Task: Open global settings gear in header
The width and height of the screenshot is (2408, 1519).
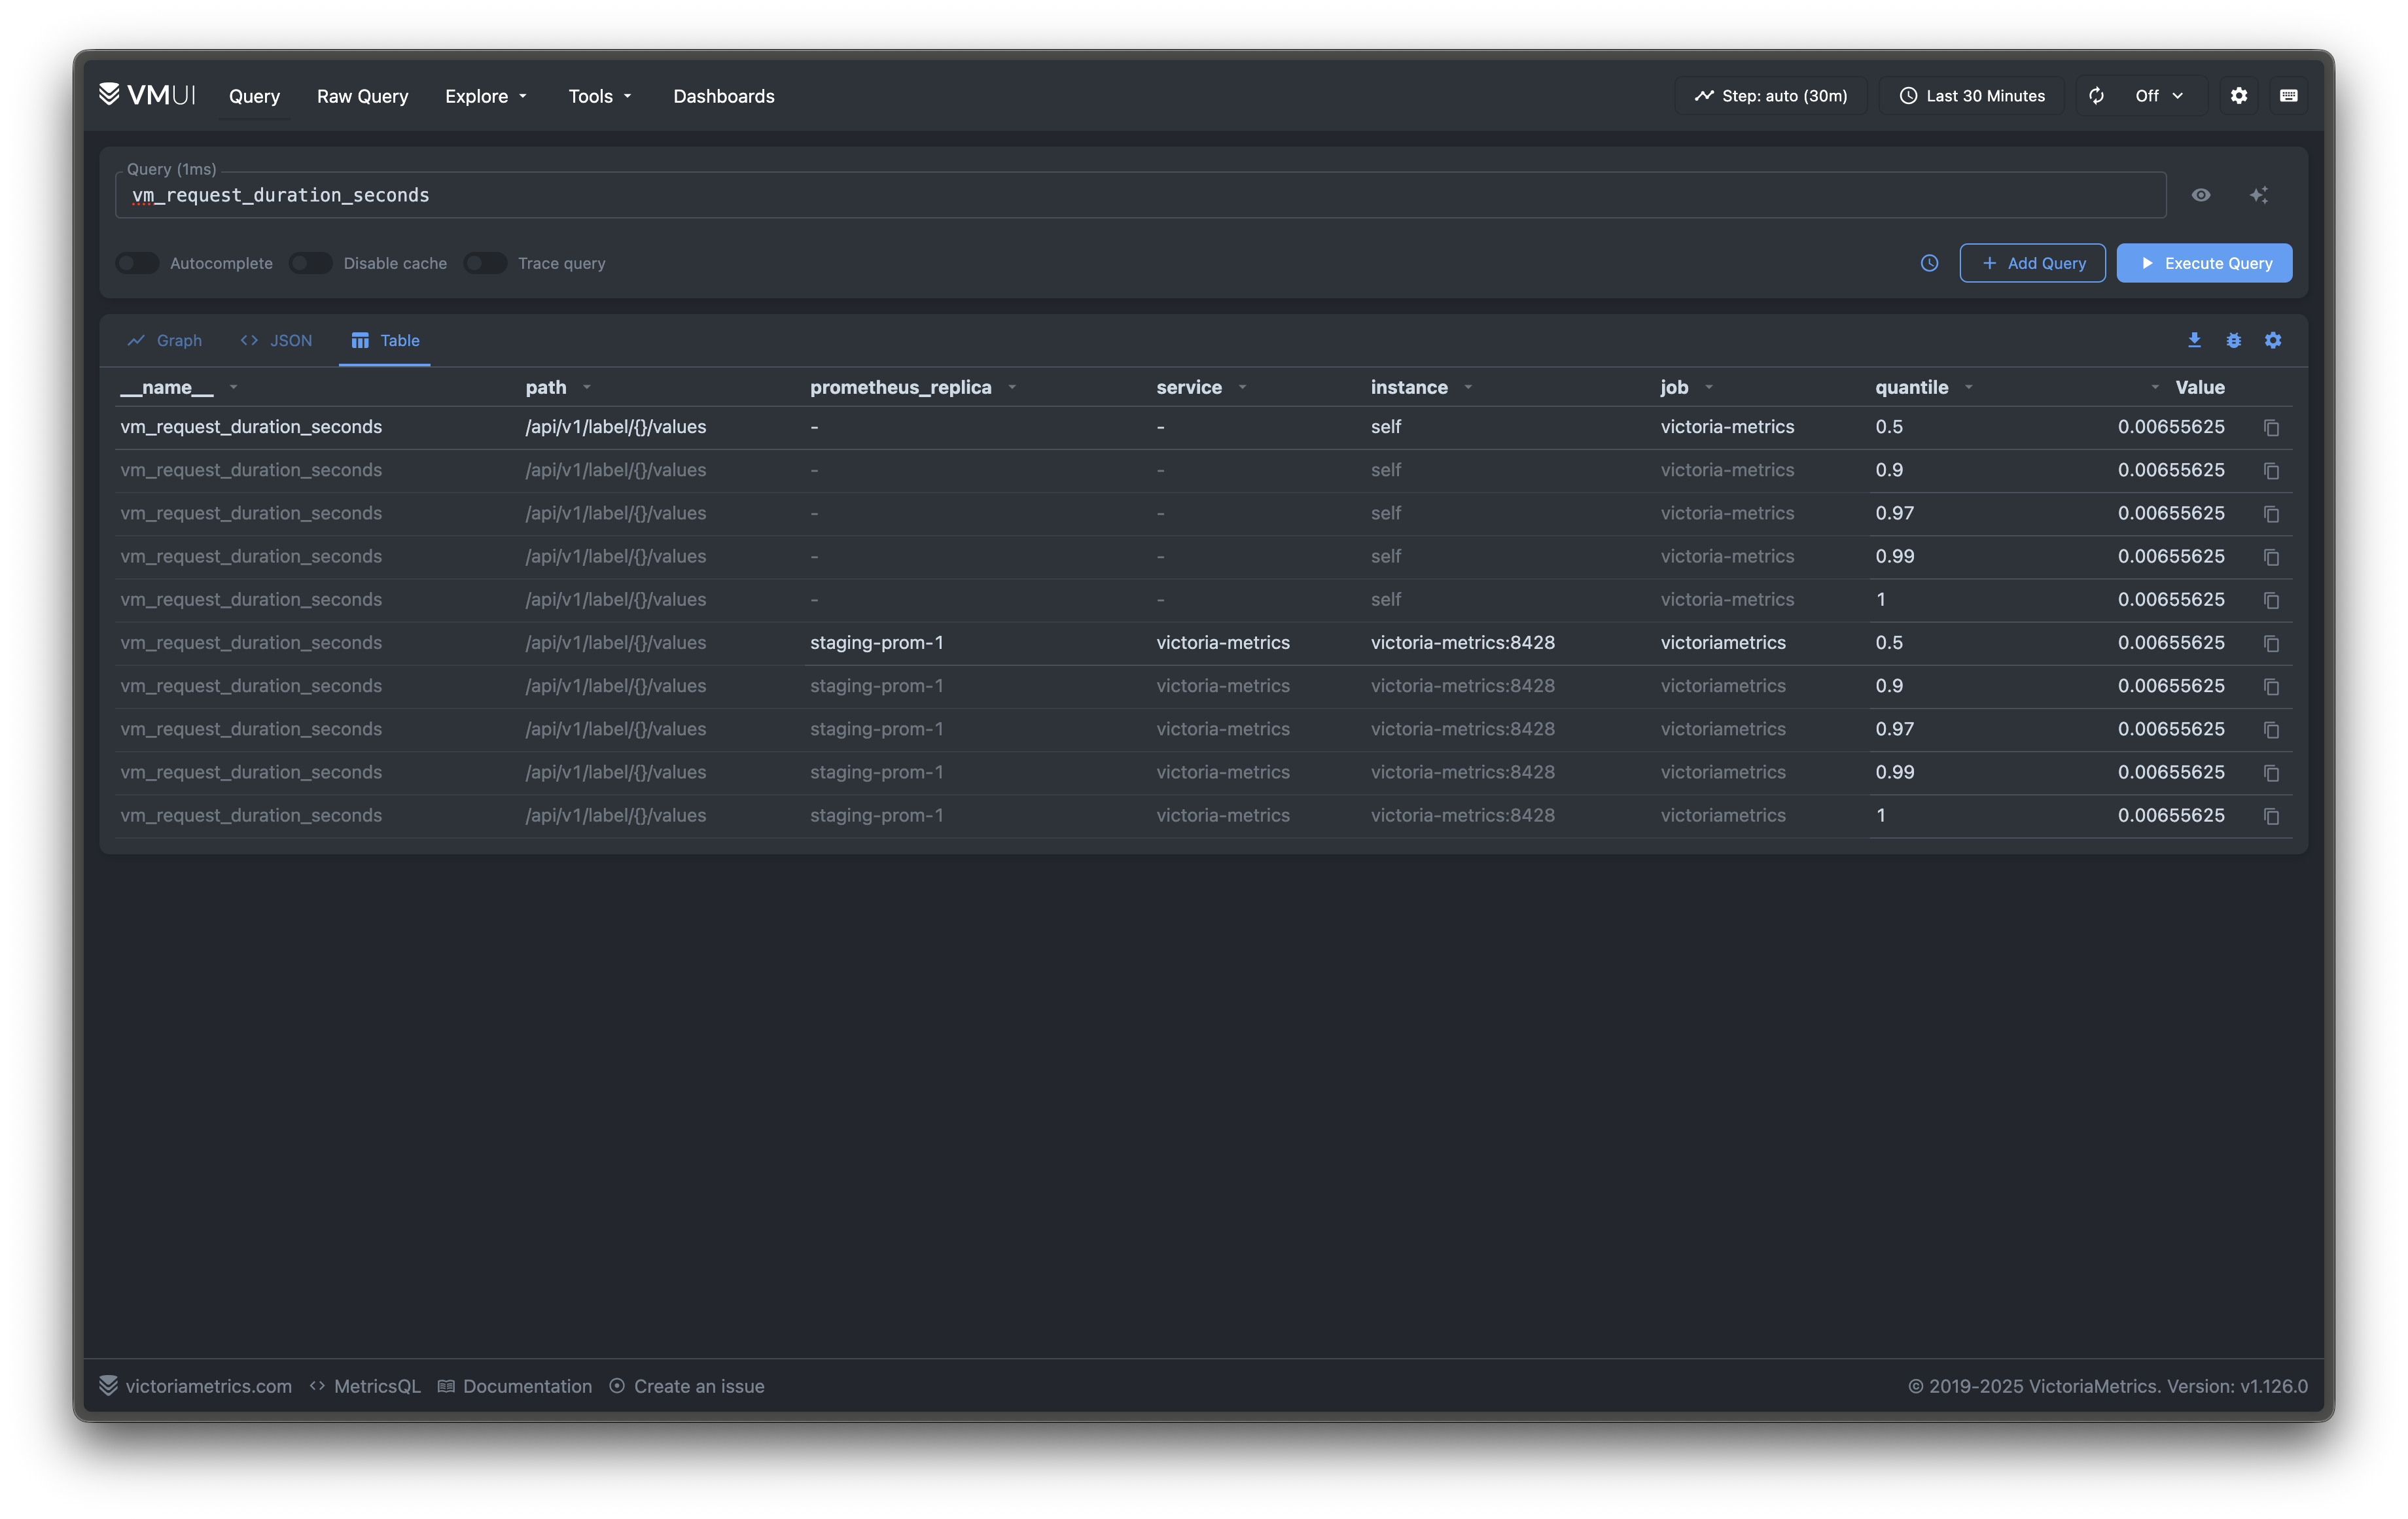Action: click(2239, 96)
